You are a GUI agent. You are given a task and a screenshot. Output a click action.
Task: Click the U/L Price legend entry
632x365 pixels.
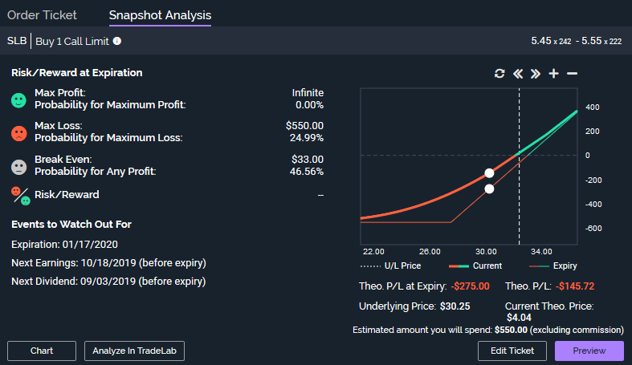391,266
